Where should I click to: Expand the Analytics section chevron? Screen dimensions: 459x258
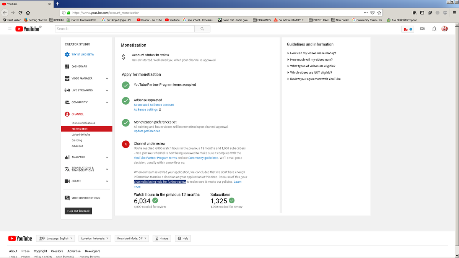107,157
